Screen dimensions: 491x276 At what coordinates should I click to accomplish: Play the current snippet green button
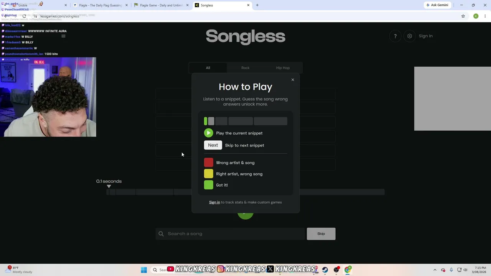(208, 133)
